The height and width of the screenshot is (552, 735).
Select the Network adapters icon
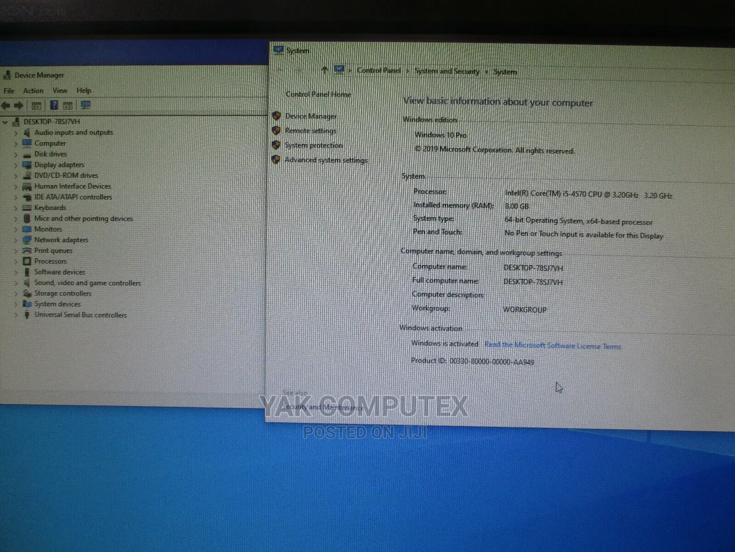(27, 240)
